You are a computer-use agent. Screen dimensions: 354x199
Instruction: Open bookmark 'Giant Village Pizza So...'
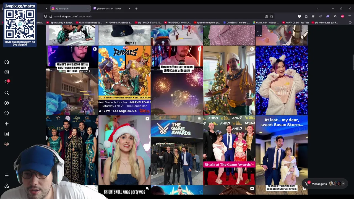coord(89,23)
